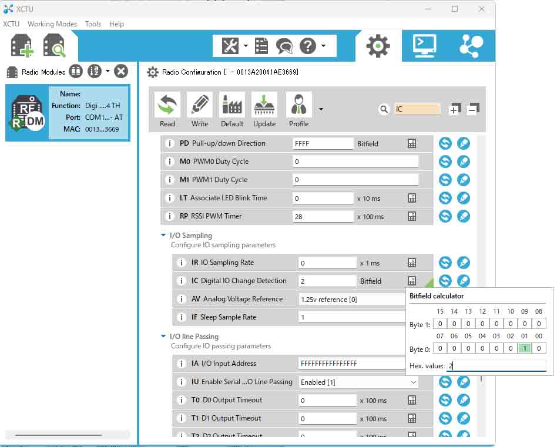Refresh the IR IO Sampling Rate value
557x447 pixels.
click(x=445, y=263)
